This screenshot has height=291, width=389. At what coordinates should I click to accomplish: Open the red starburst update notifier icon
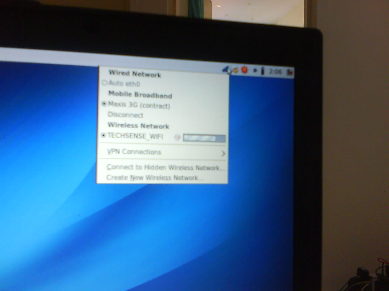[244, 70]
